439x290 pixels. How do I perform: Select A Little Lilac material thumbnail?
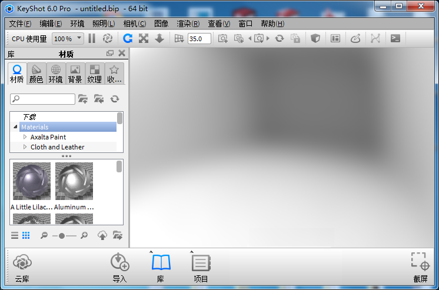pyautogui.click(x=32, y=181)
